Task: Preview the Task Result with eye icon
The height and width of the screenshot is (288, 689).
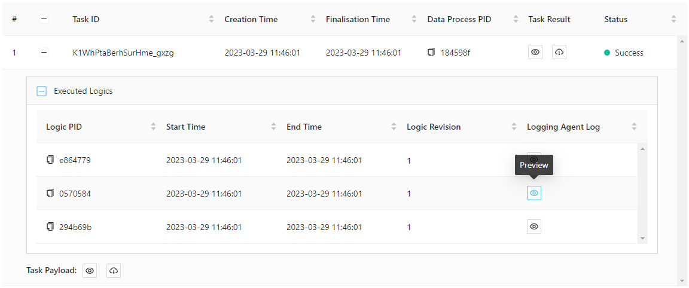Action: tap(535, 52)
